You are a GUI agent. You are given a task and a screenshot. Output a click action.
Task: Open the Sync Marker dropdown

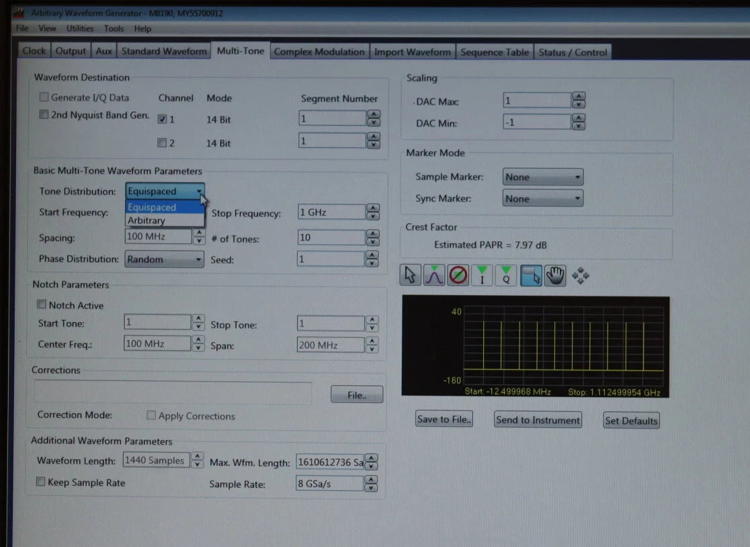coord(543,198)
